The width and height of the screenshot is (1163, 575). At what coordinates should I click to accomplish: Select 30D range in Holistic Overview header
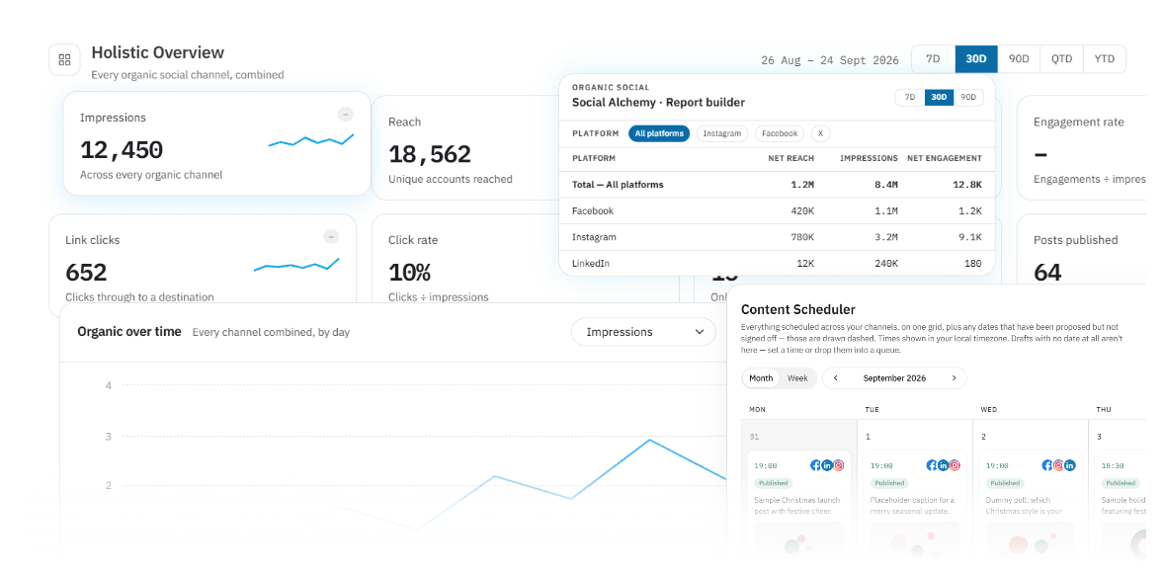coord(976,58)
